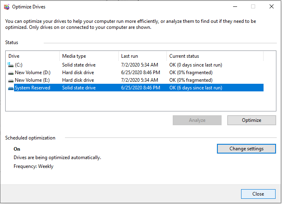Sort by the Media type column header
The height and width of the screenshot is (204, 282).
pos(88,56)
